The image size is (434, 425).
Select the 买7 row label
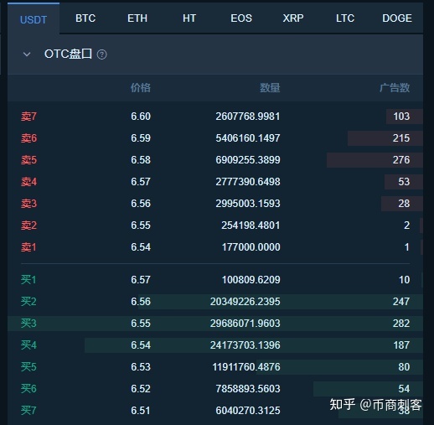[28, 411]
